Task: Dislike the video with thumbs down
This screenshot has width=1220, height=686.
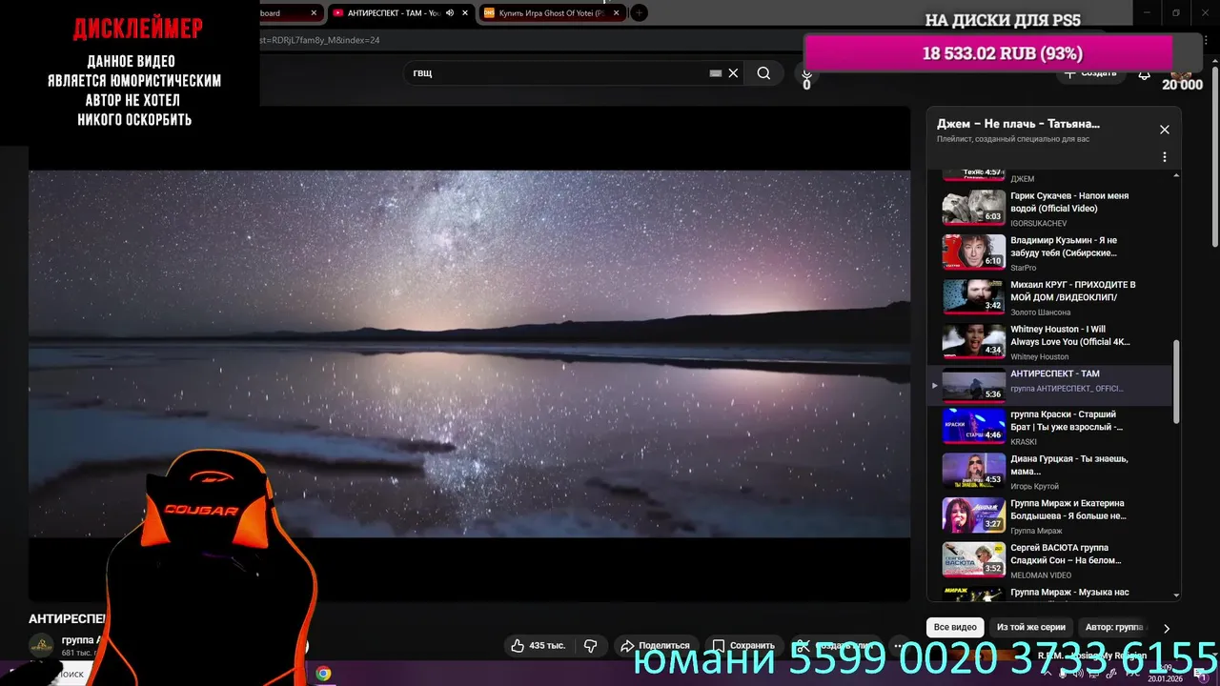Action: (590, 645)
